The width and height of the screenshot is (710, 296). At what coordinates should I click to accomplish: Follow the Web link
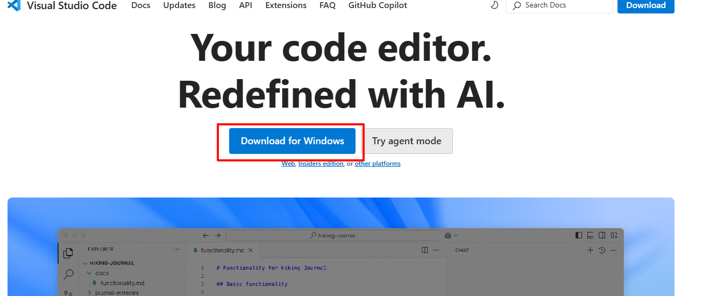click(x=288, y=164)
